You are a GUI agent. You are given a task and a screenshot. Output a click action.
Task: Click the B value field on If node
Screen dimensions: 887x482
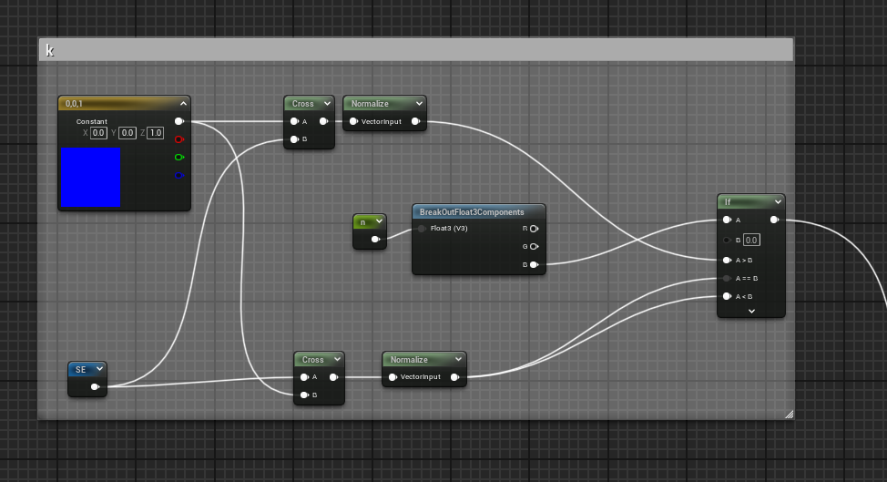click(x=751, y=240)
